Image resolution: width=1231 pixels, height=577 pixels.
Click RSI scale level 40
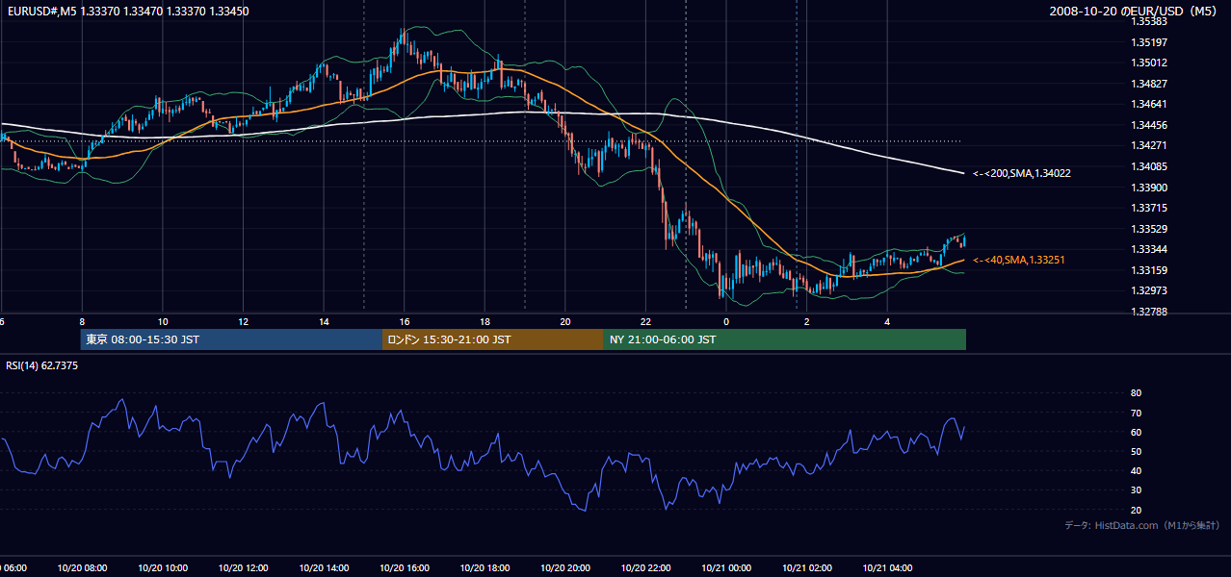(x=1136, y=471)
